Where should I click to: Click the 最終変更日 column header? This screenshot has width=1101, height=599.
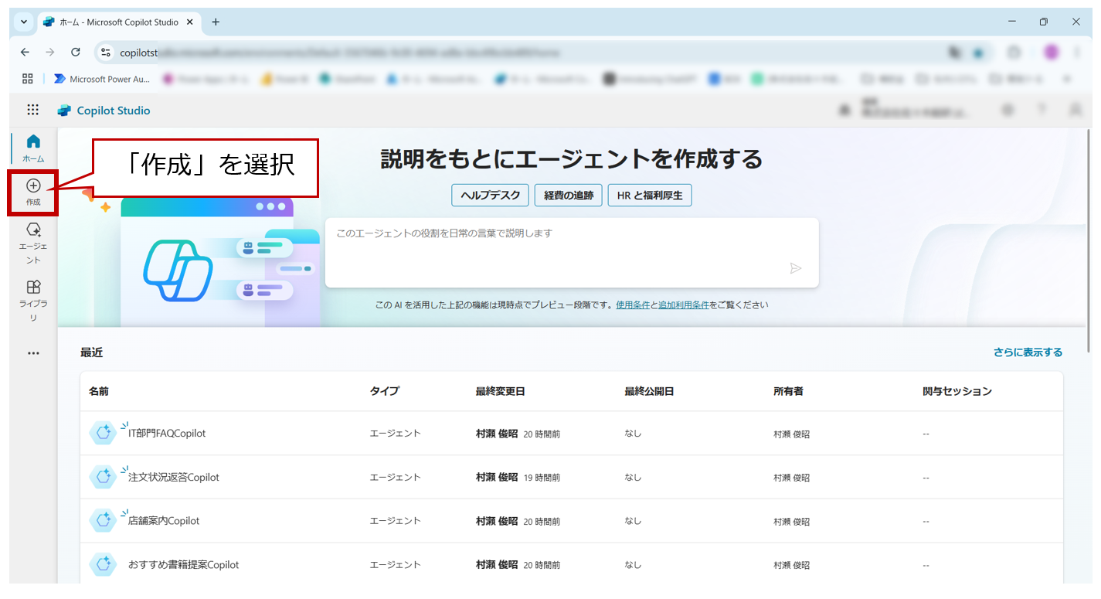pyautogui.click(x=501, y=391)
